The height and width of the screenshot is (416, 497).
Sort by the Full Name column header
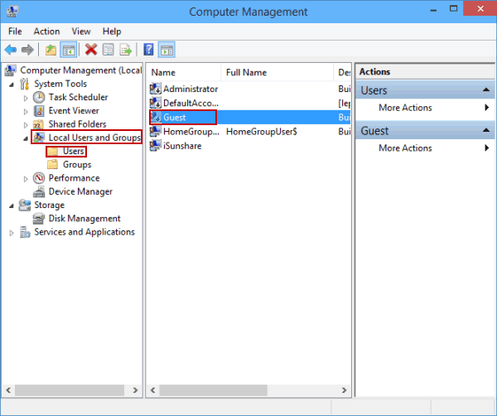(277, 73)
